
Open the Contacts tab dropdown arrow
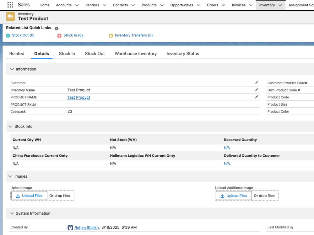pyautogui.click(x=133, y=5)
